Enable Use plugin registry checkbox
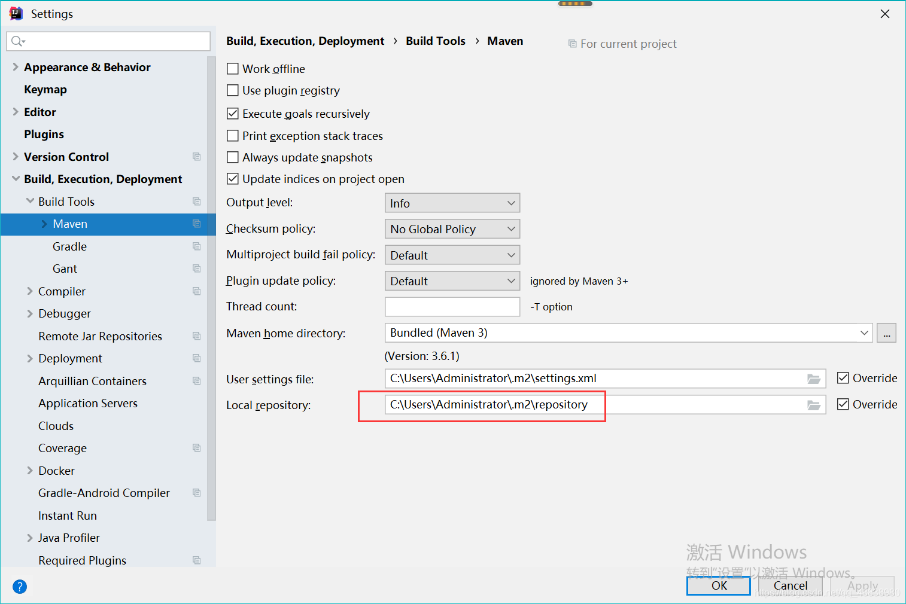This screenshot has height=604, width=906. click(233, 90)
